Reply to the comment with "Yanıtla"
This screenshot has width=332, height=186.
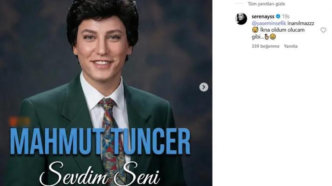pos(291,46)
